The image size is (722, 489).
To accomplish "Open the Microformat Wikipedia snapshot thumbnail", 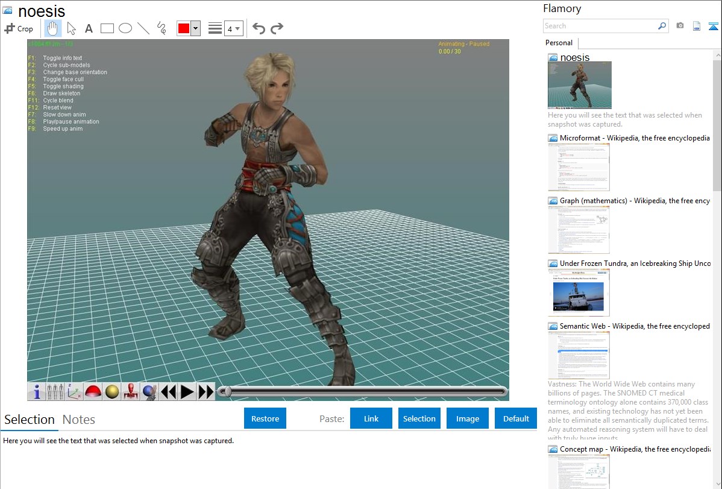I will pyautogui.click(x=579, y=167).
